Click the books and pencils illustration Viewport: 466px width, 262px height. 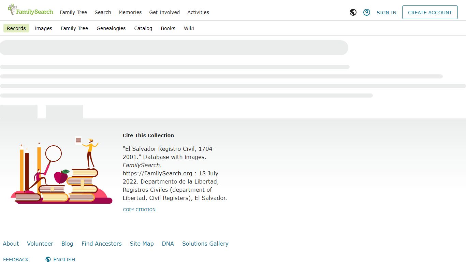coord(61,170)
